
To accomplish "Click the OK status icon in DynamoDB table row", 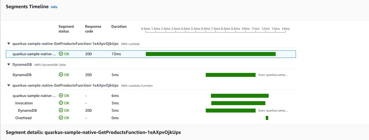I will [x=61, y=75].
